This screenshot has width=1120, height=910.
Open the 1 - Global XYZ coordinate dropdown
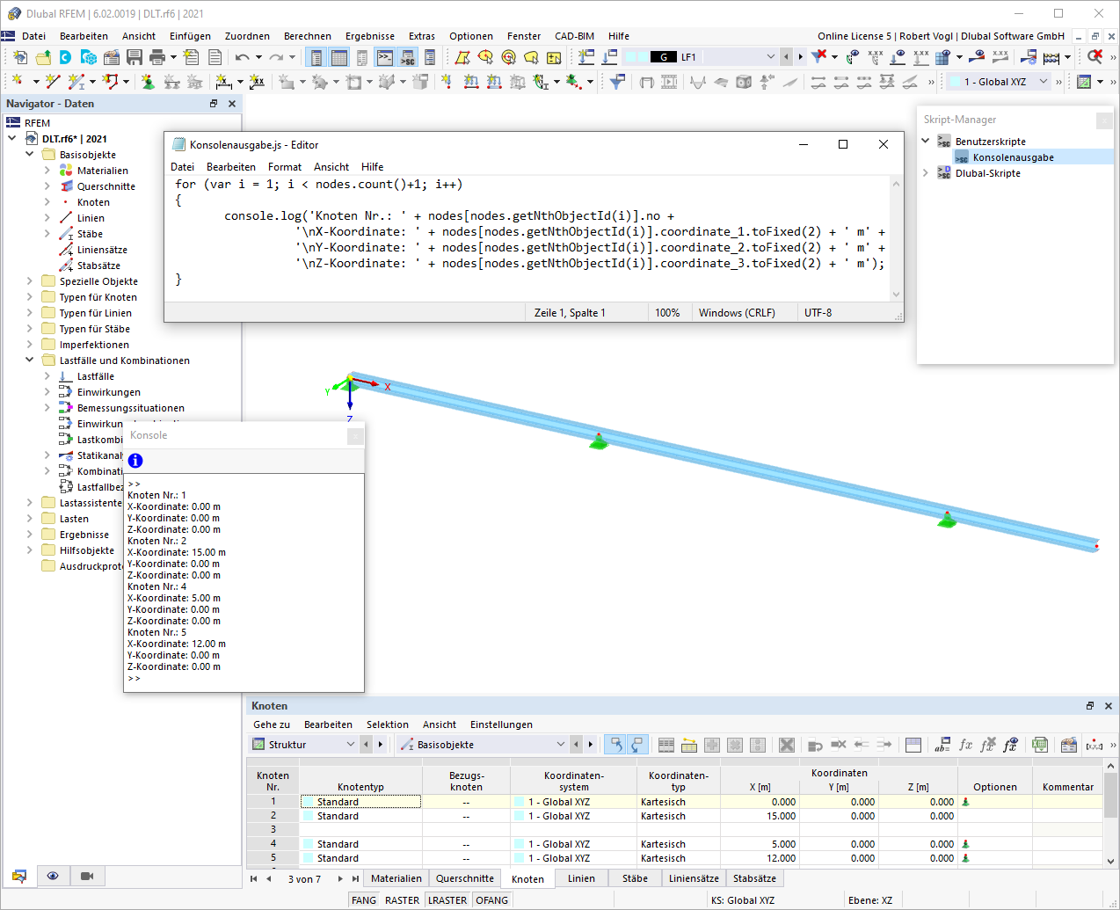pyautogui.click(x=1044, y=82)
